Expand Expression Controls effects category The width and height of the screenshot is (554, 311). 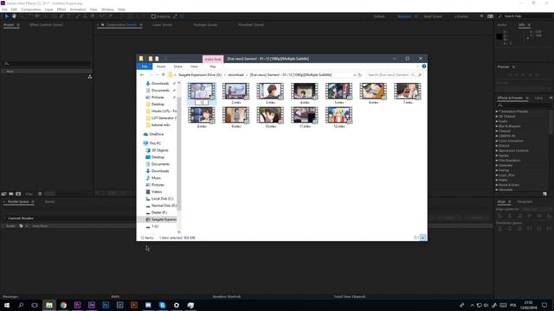click(x=497, y=150)
